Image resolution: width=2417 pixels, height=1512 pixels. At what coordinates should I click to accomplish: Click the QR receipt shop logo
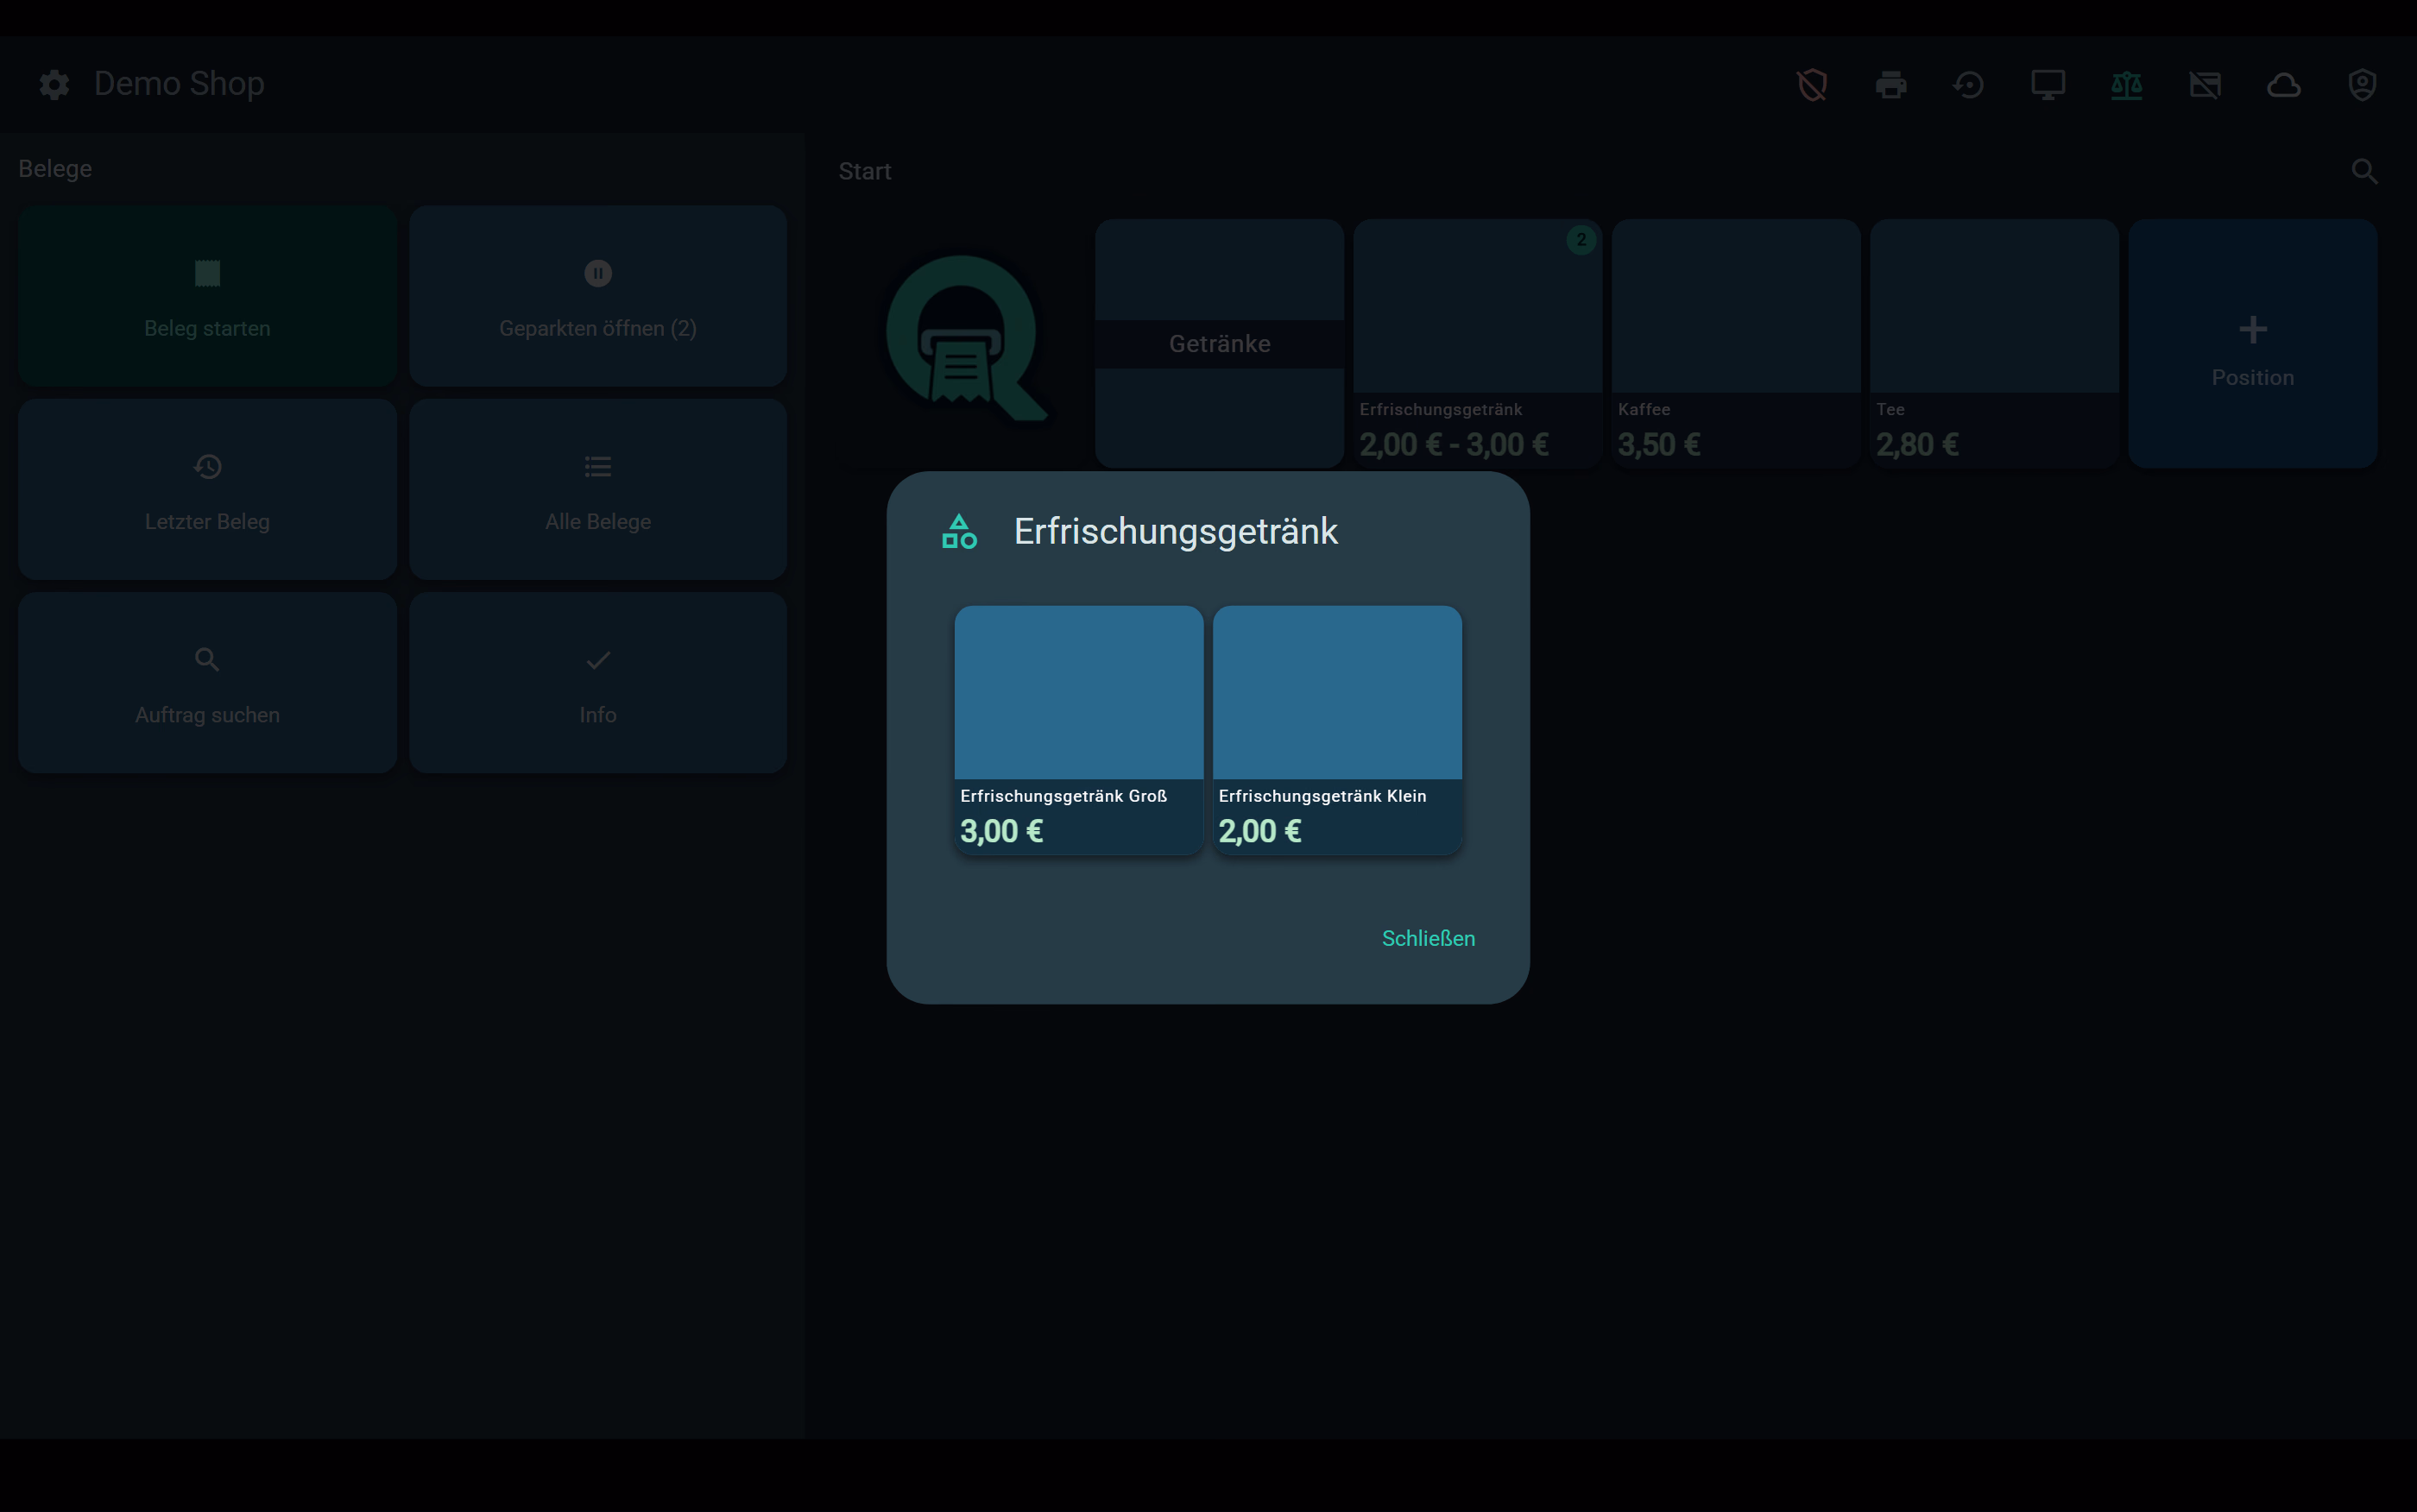[966, 340]
